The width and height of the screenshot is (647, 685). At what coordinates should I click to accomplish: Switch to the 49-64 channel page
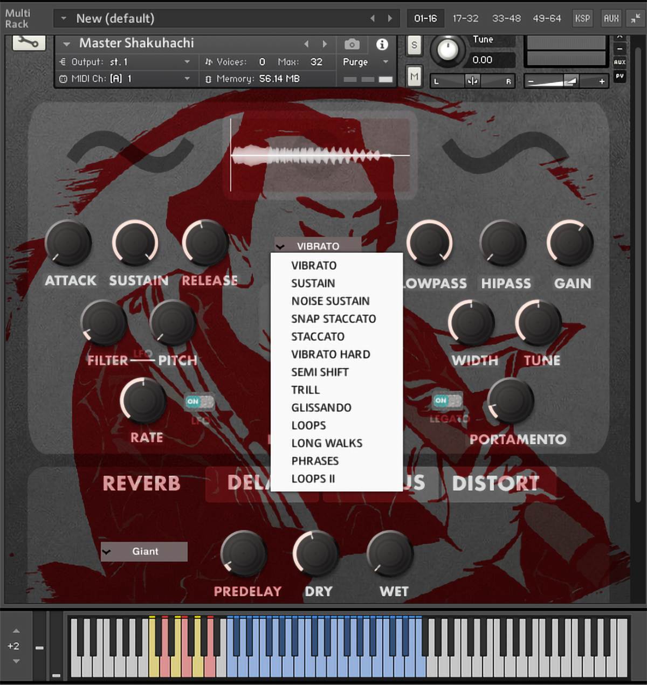coord(547,18)
